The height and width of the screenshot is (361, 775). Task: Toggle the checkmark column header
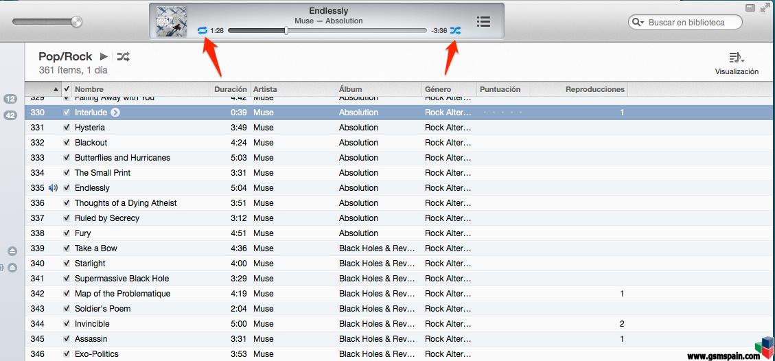point(67,89)
